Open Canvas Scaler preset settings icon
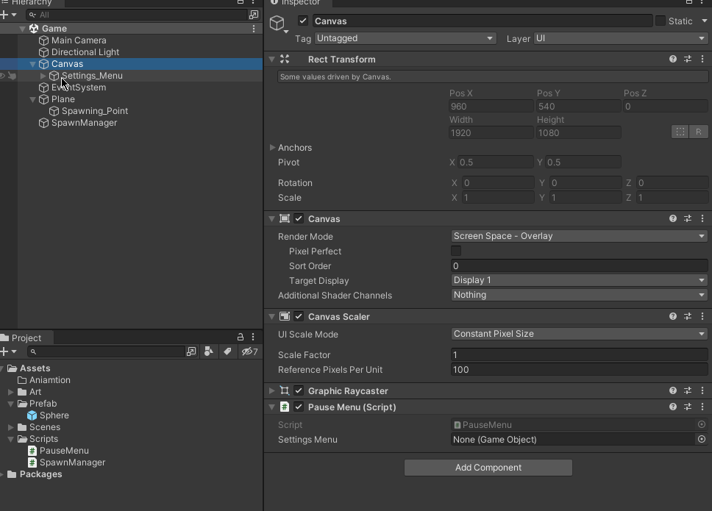Screen dimensions: 712x511 [688, 316]
